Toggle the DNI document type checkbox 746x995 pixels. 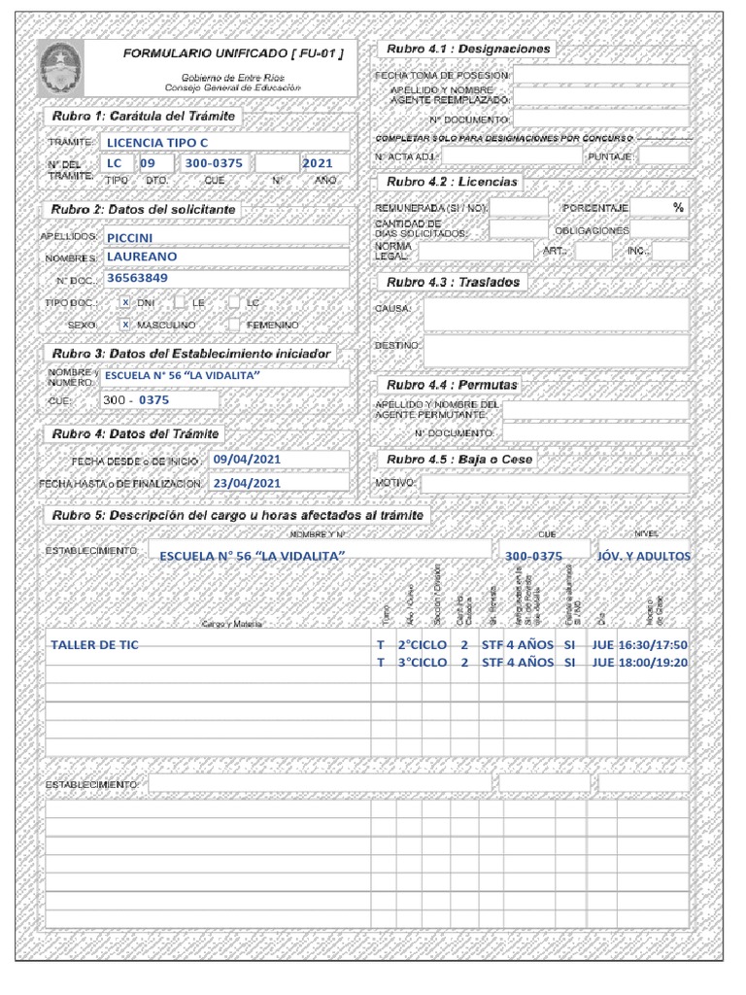point(125,303)
